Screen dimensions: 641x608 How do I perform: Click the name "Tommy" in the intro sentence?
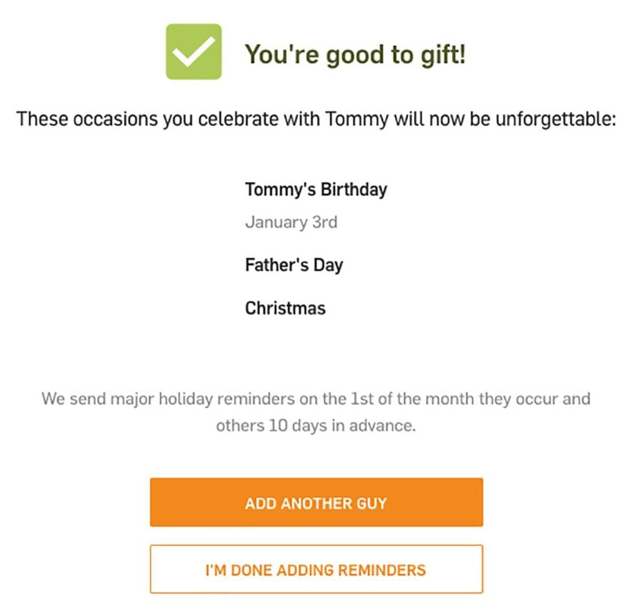pyautogui.click(x=357, y=120)
